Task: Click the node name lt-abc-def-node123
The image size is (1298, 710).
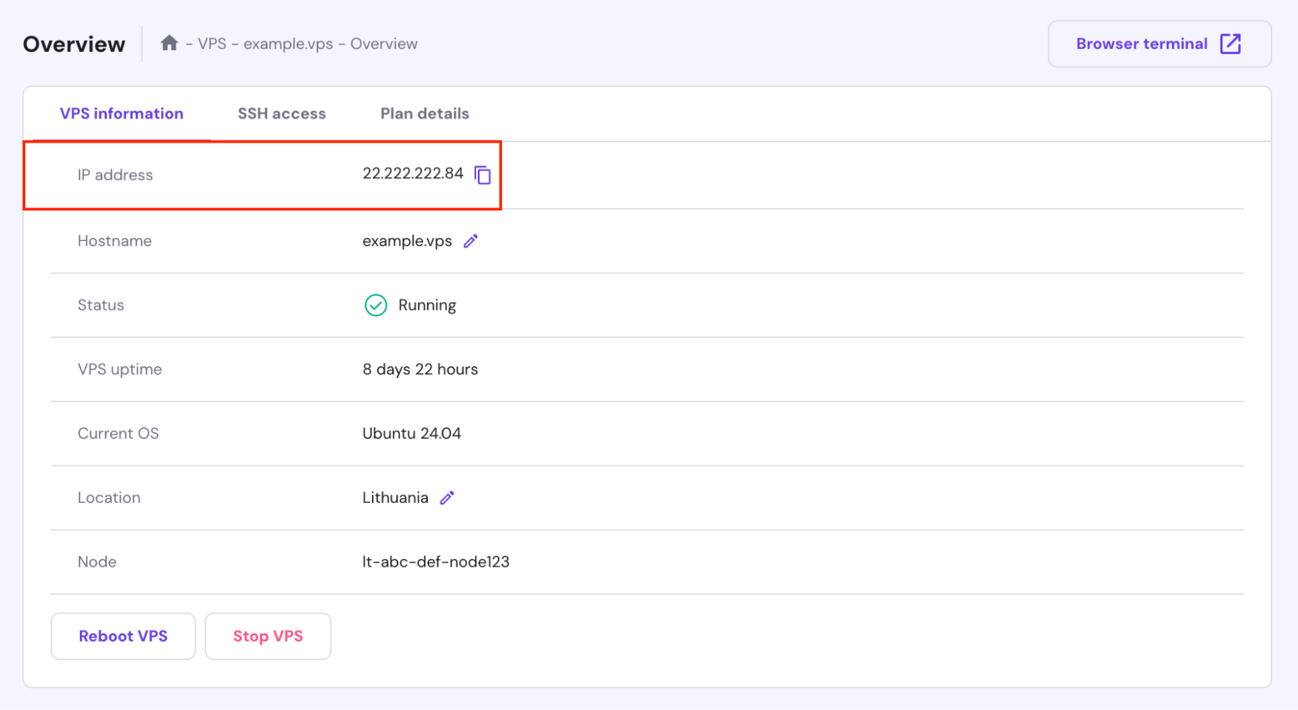Action: [435, 562]
